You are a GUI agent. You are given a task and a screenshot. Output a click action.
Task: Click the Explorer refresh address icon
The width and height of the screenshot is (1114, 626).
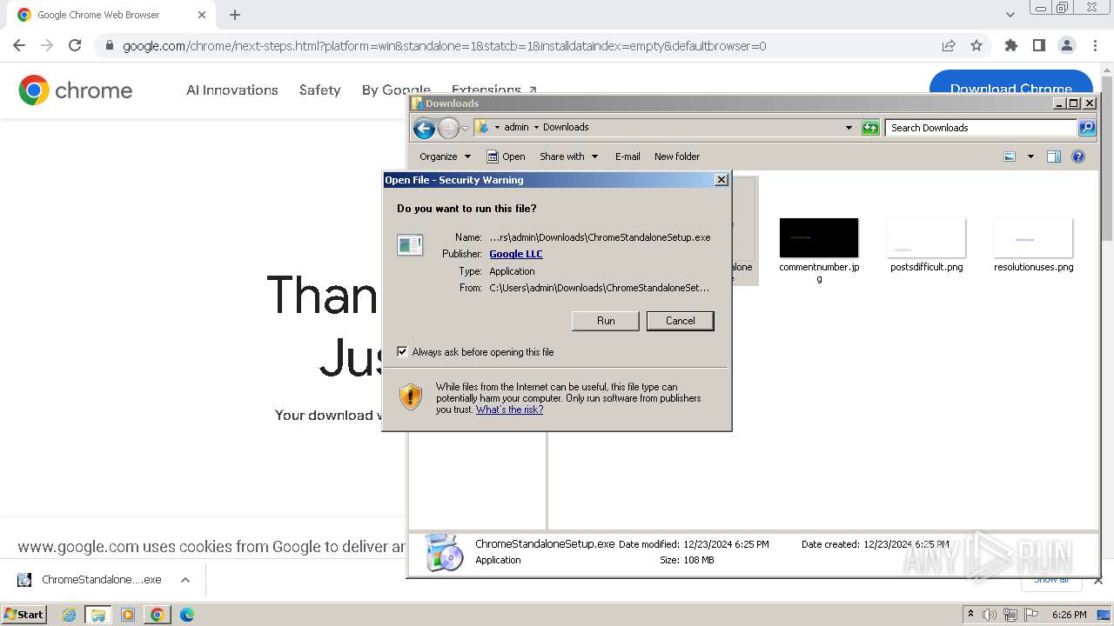[870, 128]
